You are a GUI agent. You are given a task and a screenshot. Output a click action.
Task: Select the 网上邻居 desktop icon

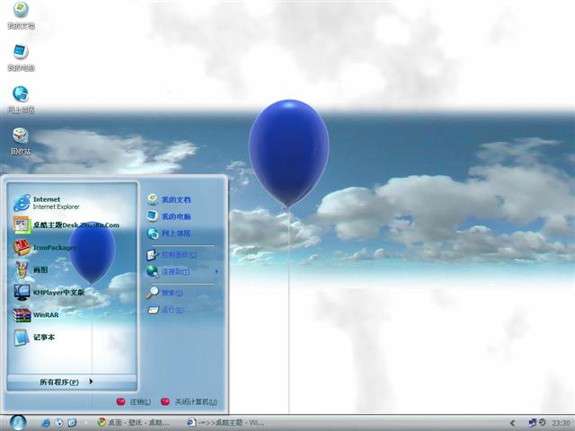coord(21,98)
